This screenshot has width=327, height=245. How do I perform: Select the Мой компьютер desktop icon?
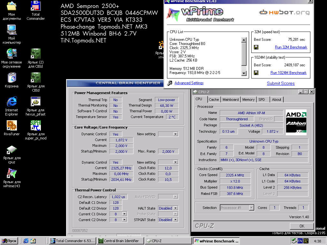(x=12, y=34)
